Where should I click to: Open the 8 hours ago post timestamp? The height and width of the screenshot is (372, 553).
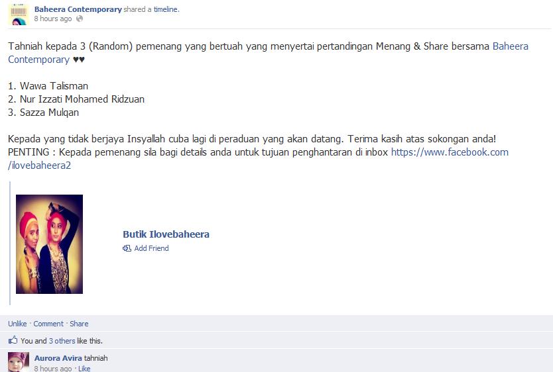(x=53, y=19)
